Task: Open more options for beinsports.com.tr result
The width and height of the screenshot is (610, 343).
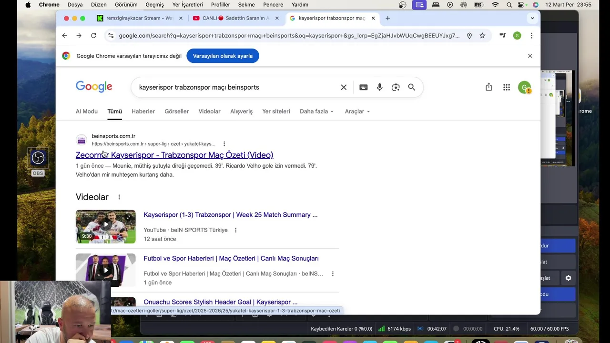Action: point(224,144)
